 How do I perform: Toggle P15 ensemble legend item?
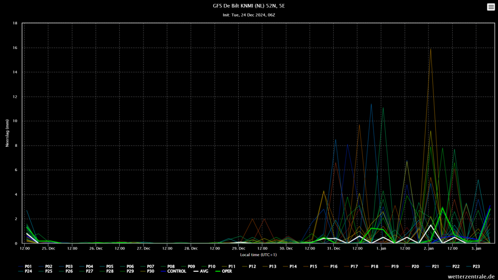point(310,267)
